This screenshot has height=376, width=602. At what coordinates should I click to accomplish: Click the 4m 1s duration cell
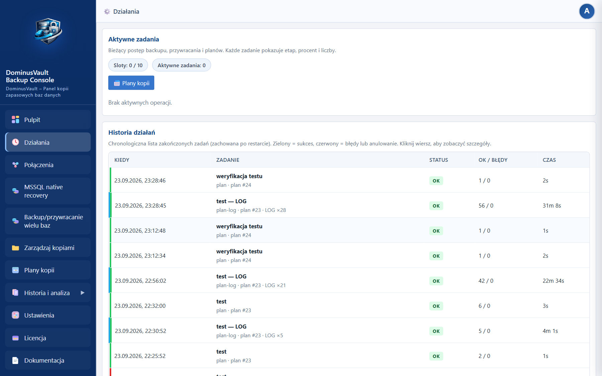(550, 331)
